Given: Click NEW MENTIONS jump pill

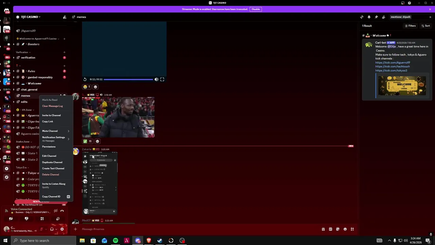Looking at the screenshot, I should coord(41,201).
